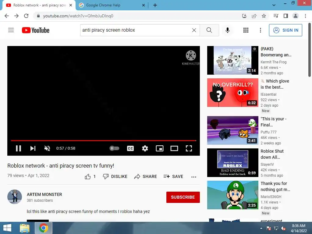312x234 pixels.
Task: Click the magnifier search button
Action: click(209, 30)
